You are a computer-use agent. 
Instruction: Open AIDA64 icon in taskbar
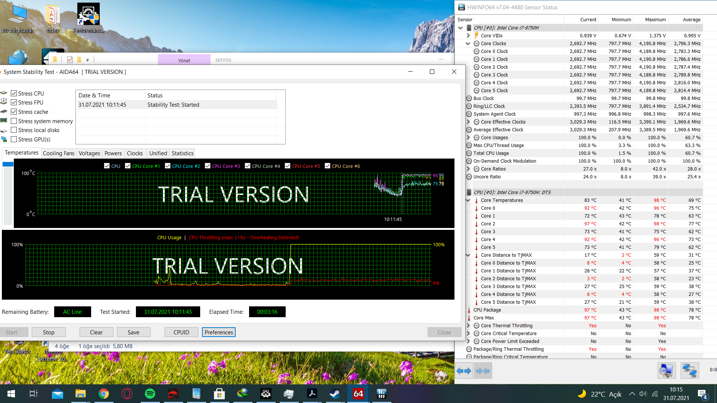(358, 394)
